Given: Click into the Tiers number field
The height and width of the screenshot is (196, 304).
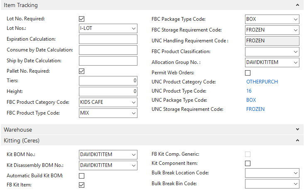Looking at the screenshot, I should 108,81.
